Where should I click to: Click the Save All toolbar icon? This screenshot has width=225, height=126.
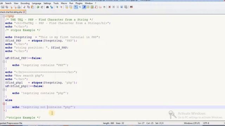tap(7, 7)
